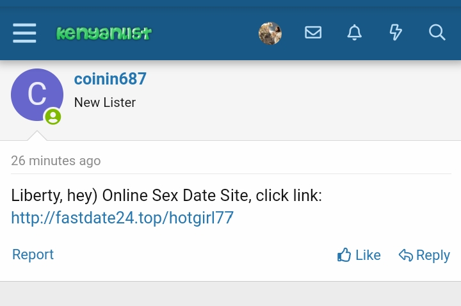The height and width of the screenshot is (306, 461).
Task: Show notifications via the bell icon
Action: [355, 33]
